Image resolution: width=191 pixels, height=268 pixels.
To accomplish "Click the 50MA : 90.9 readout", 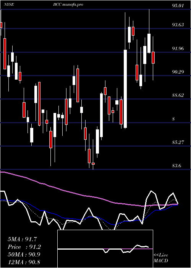I will tap(24, 255).
